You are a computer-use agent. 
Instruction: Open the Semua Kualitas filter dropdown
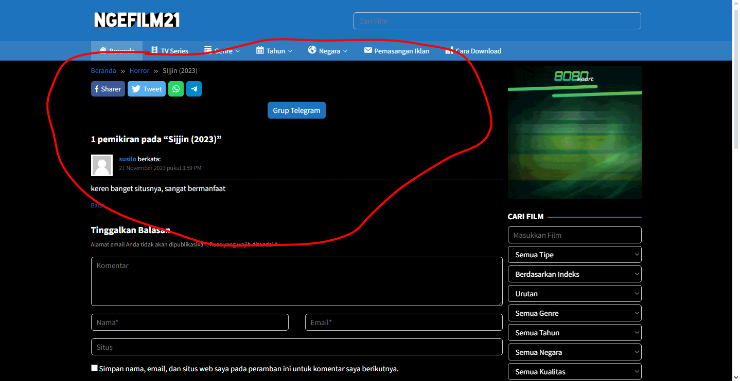click(574, 372)
